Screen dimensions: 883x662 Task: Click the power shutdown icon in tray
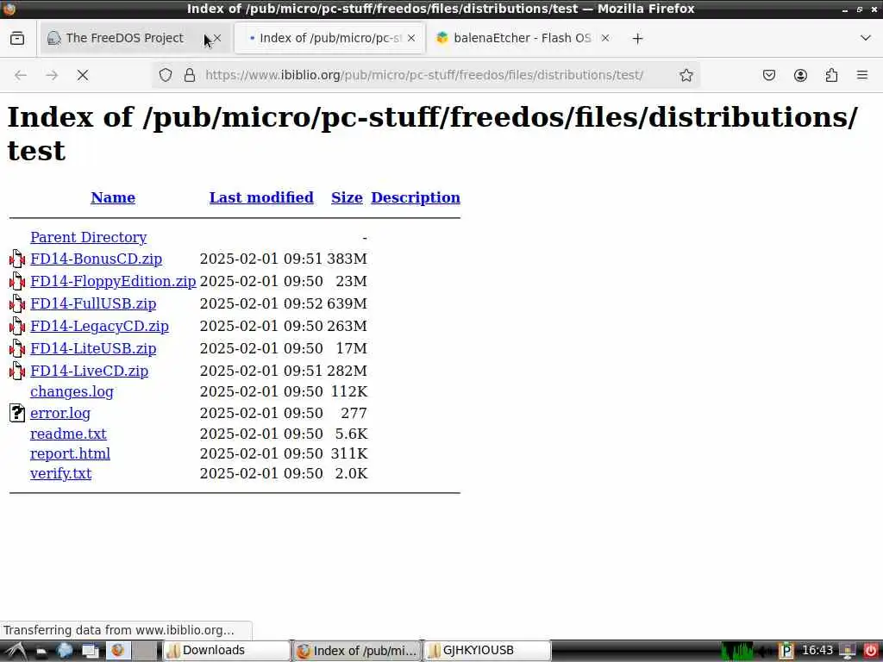(x=871, y=652)
